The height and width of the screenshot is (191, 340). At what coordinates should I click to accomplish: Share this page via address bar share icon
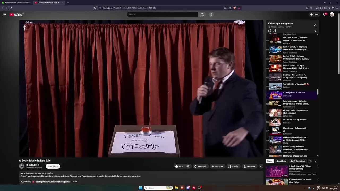coord(230,8)
